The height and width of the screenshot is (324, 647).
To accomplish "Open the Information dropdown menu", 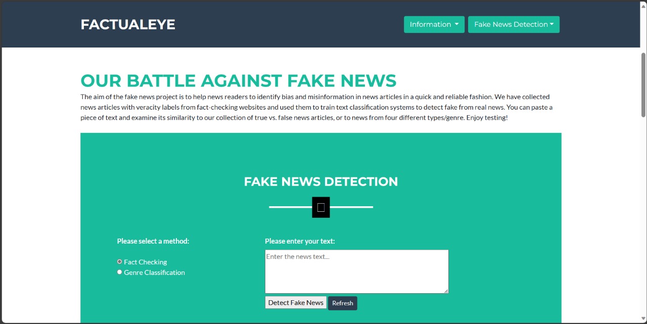I will click(x=434, y=24).
